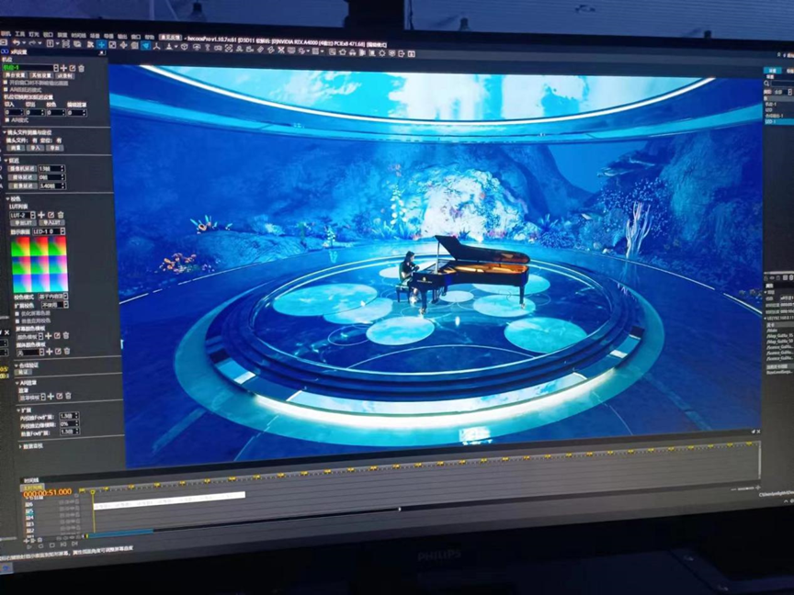This screenshot has width=794, height=595.
Task: Click the undo arrow in the toolbar
Action: click(17, 43)
